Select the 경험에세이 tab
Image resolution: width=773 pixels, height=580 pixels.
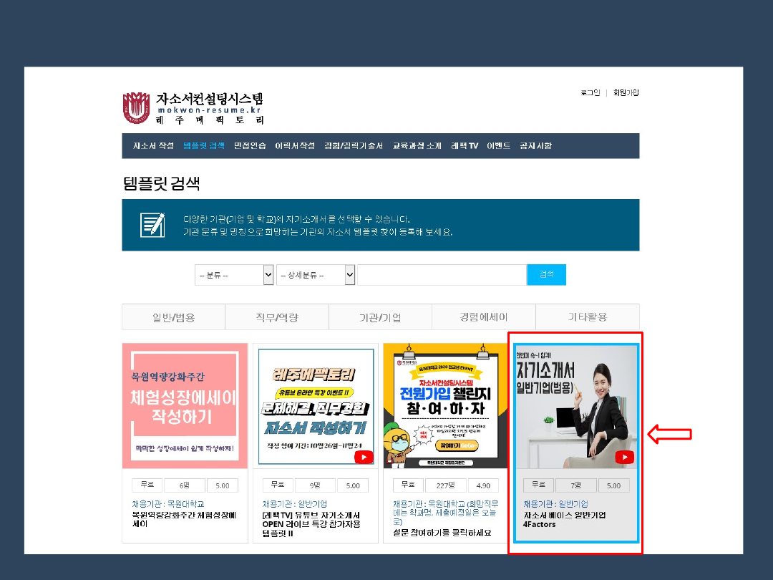point(484,317)
